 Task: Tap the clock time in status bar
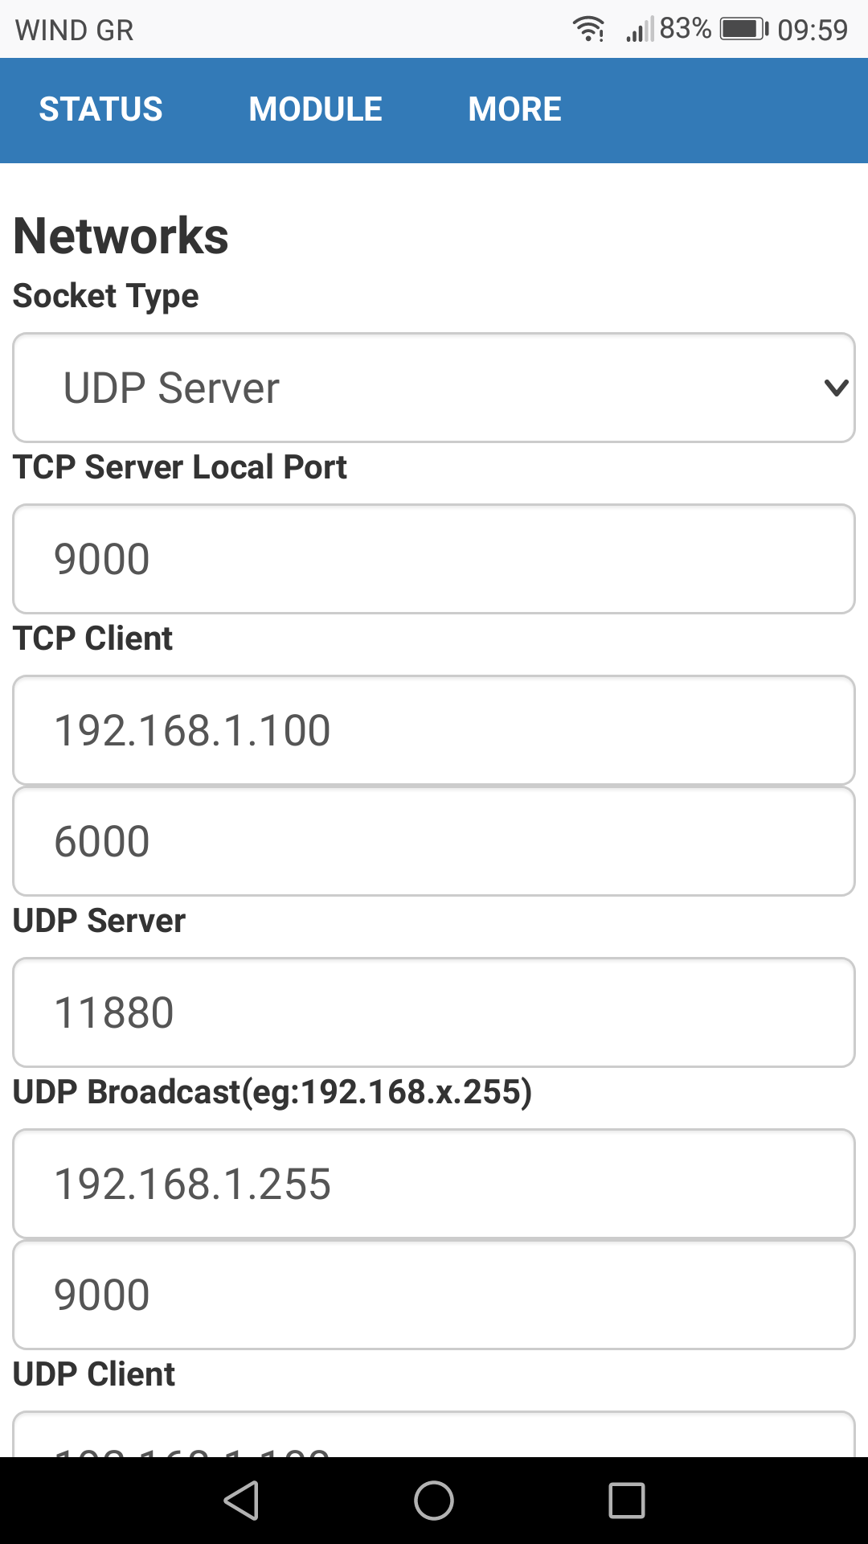(x=813, y=31)
